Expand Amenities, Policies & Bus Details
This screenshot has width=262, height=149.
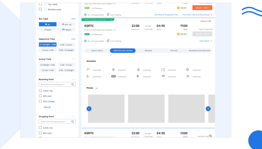point(197,15)
